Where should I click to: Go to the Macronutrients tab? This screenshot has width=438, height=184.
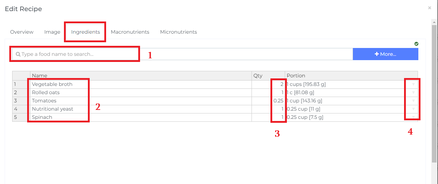tap(130, 32)
